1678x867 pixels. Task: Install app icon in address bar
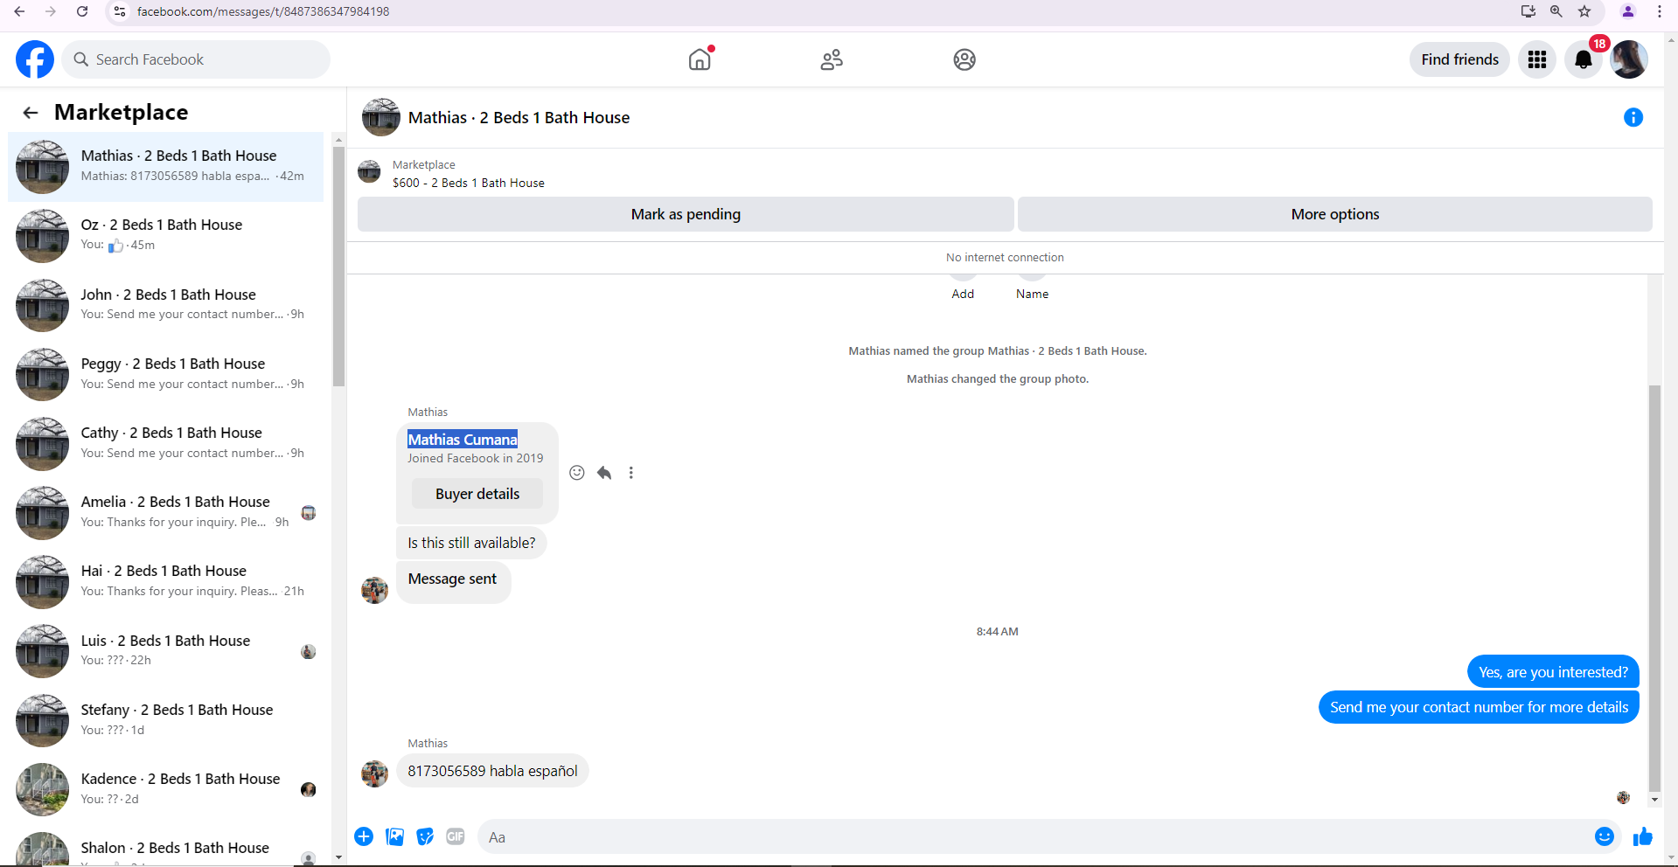(x=1528, y=11)
